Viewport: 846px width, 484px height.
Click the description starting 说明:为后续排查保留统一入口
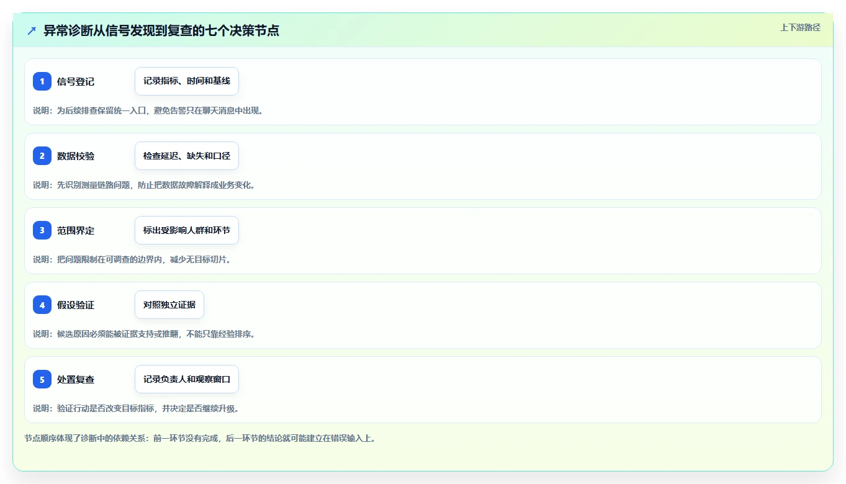[148, 110]
